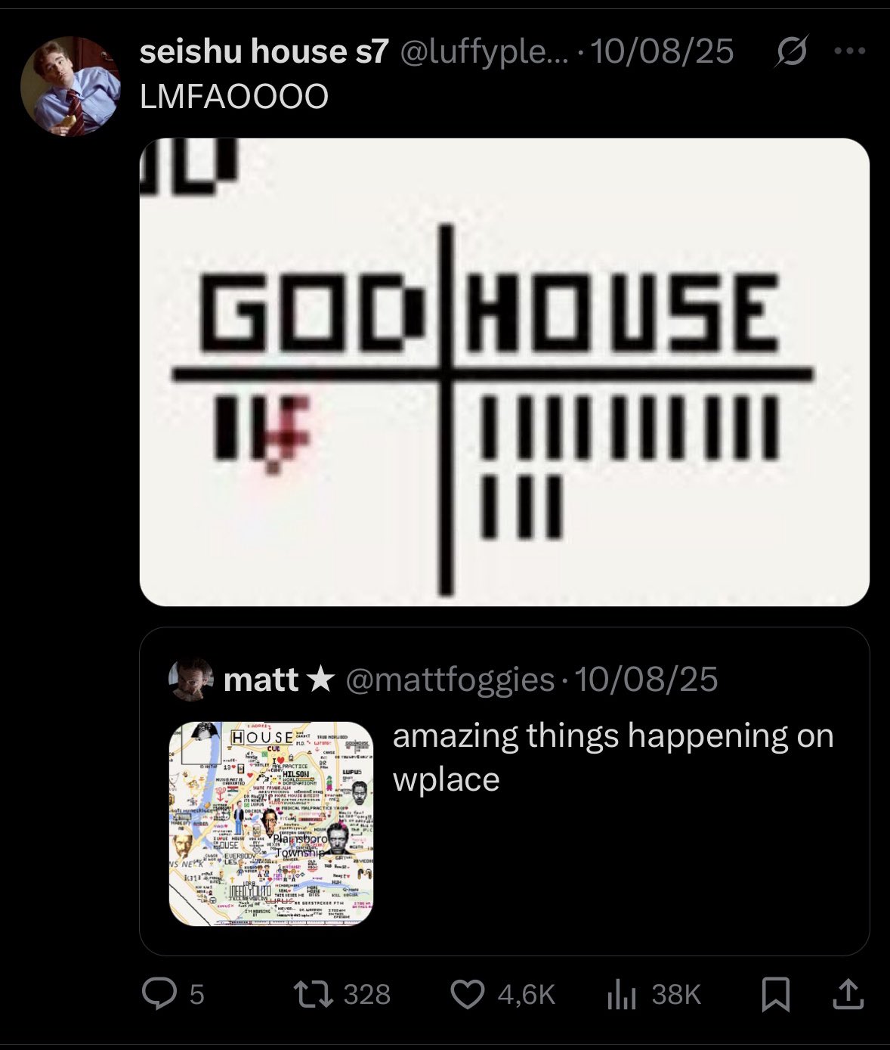Open the matt ★ display name
This screenshot has width=890, height=1050.
(279, 680)
